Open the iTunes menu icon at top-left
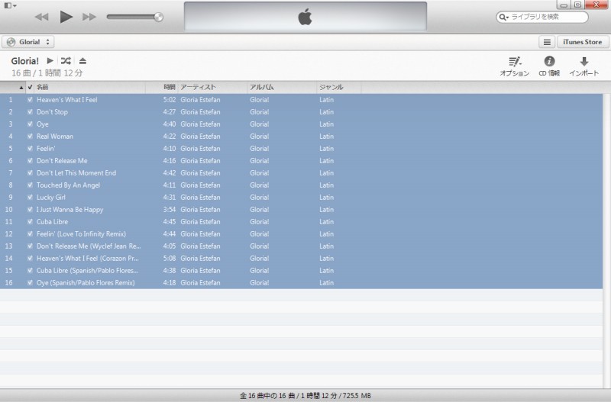Image resolution: width=611 pixels, height=402 pixels. point(10,5)
